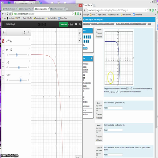Toggle the Administration block dock icon
The width and height of the screenshot is (158, 158).
pos(91,58)
